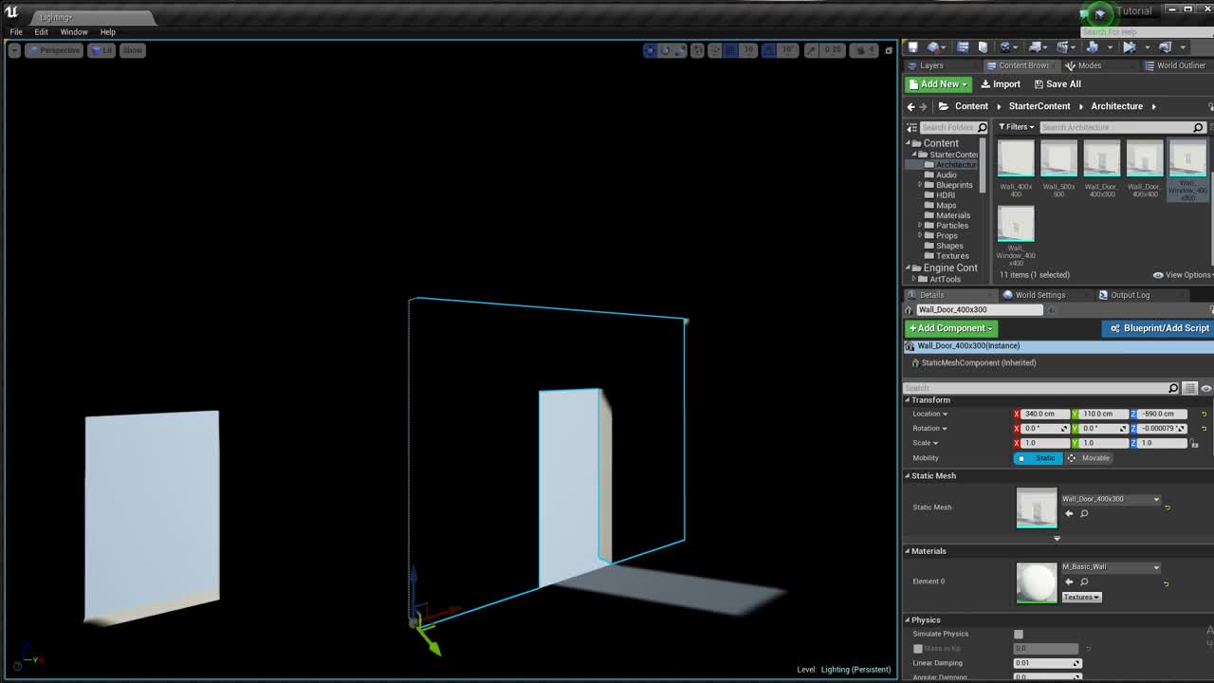Image resolution: width=1214 pixels, height=683 pixels.
Task: Browse to static mesh in Content Browser
Action: click(x=1084, y=513)
